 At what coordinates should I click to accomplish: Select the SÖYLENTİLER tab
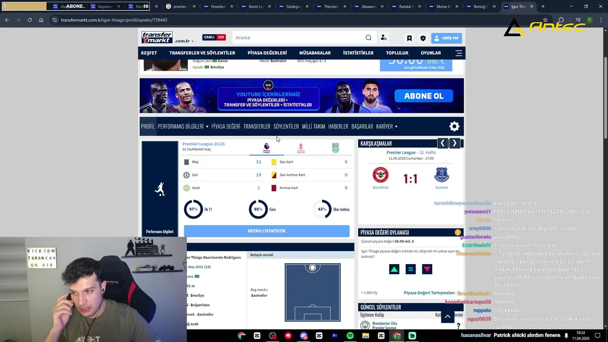(286, 126)
